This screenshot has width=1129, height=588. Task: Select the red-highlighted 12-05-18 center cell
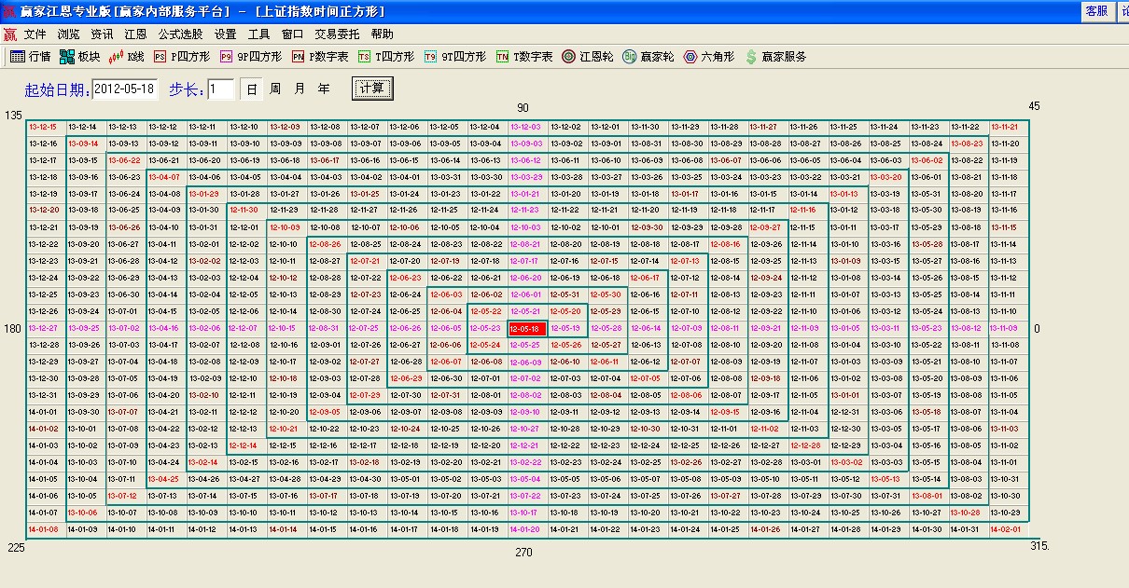point(527,328)
